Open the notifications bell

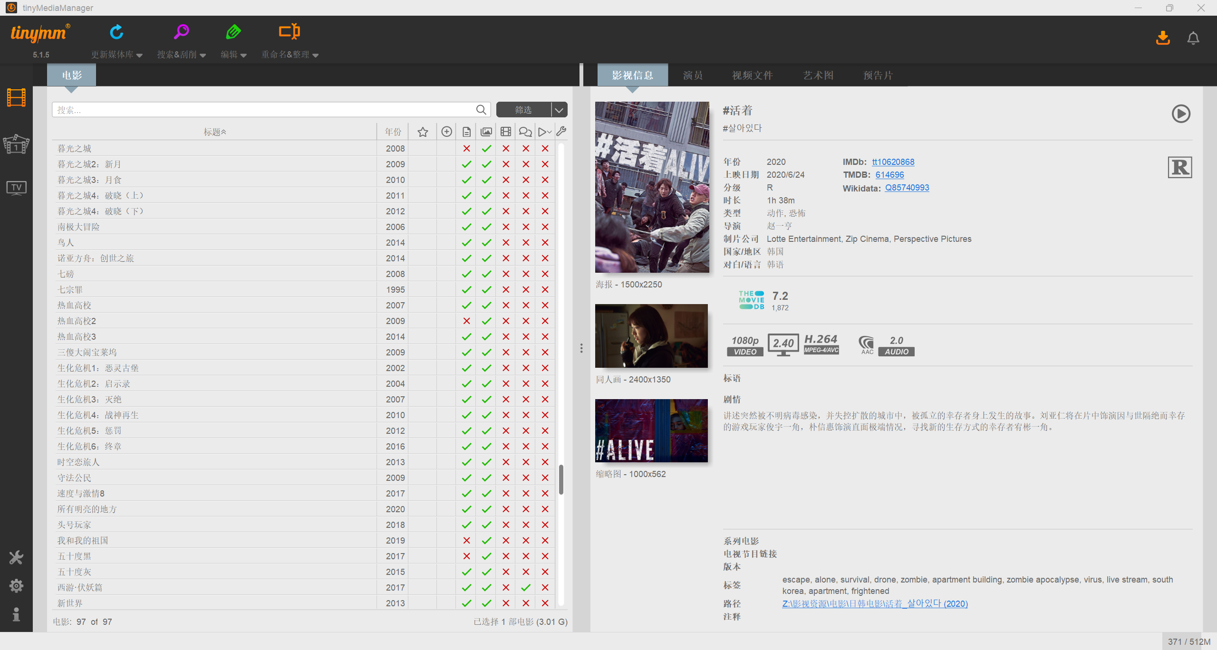pyautogui.click(x=1193, y=38)
